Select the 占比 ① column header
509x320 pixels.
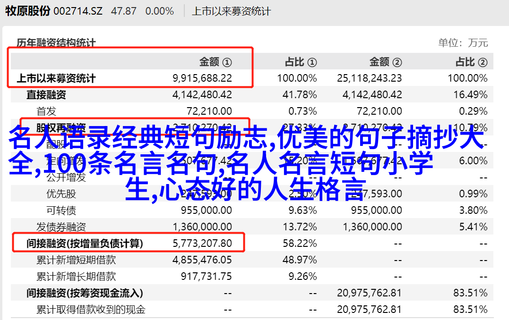coord(301,62)
